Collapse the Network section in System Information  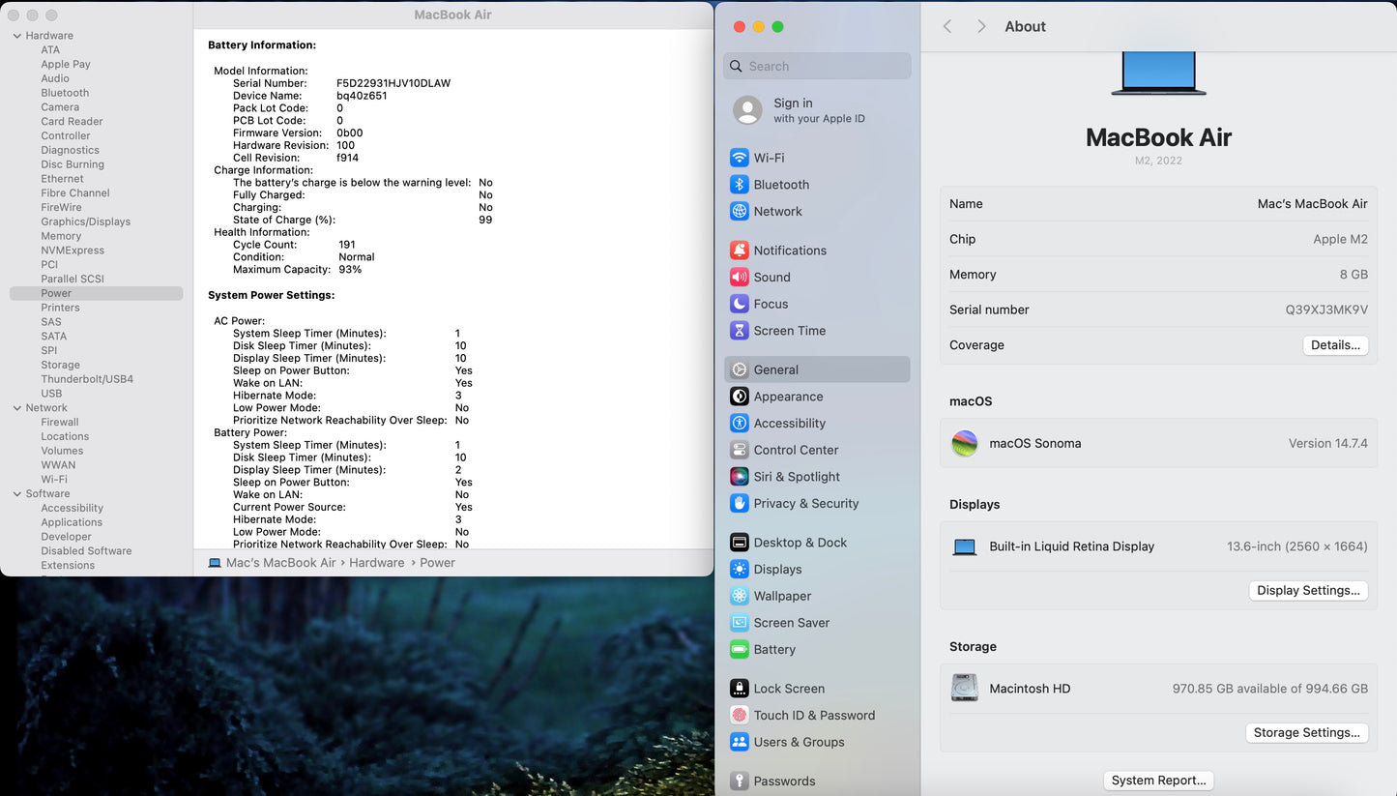[x=16, y=408]
